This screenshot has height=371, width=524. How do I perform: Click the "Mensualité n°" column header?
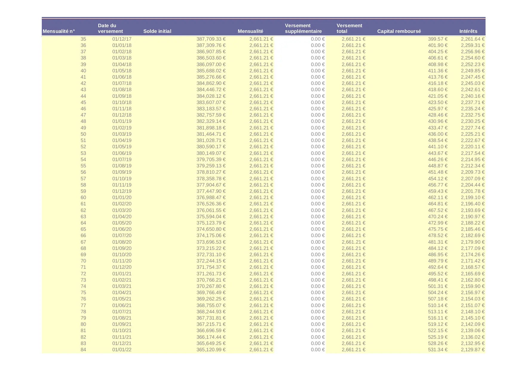pyautogui.click(x=59, y=31)
